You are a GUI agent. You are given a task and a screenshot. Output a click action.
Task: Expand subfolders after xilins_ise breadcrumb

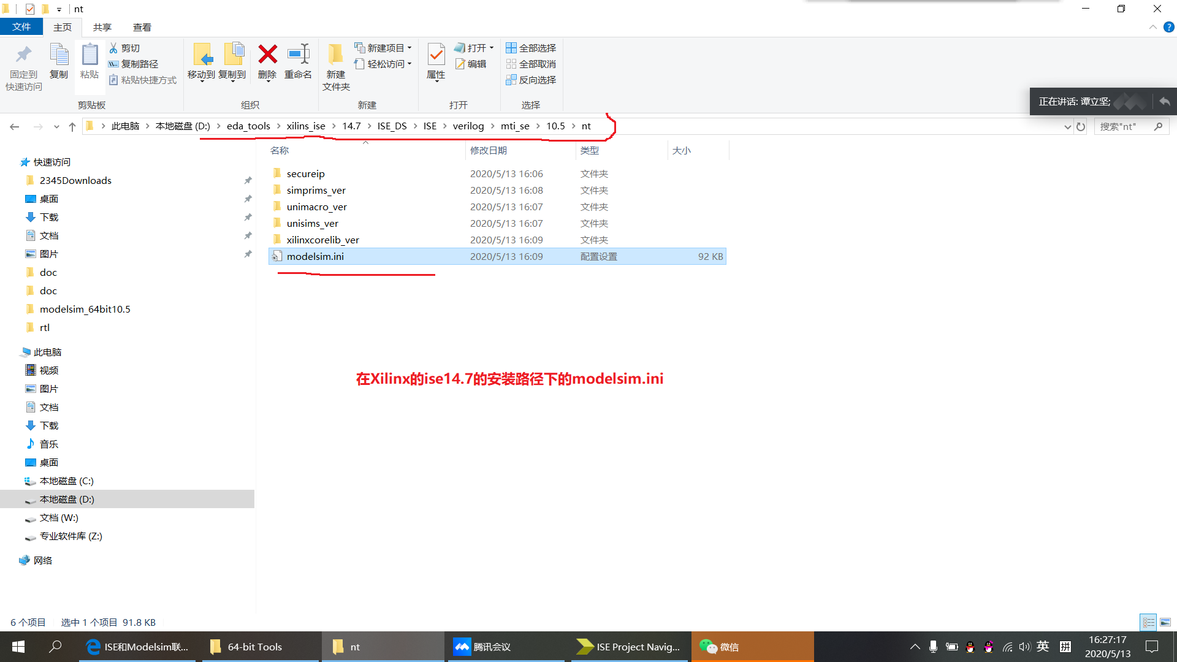[334, 126]
